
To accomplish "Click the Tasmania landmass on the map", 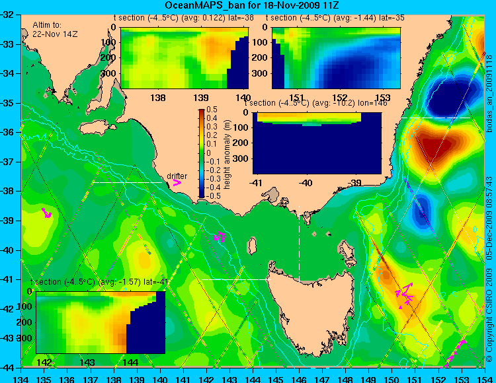I will click(313, 311).
